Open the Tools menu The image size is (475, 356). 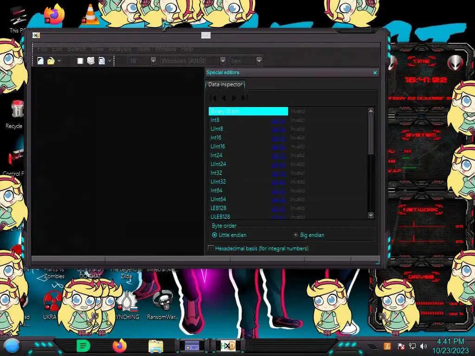pyautogui.click(x=143, y=49)
